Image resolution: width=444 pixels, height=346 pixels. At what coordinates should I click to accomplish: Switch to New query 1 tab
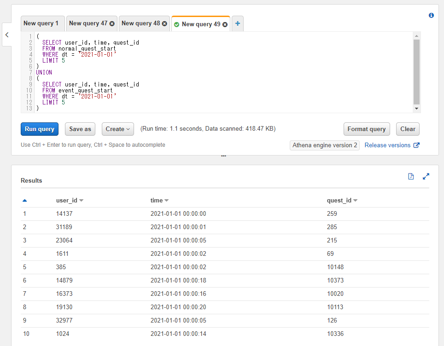pos(42,23)
